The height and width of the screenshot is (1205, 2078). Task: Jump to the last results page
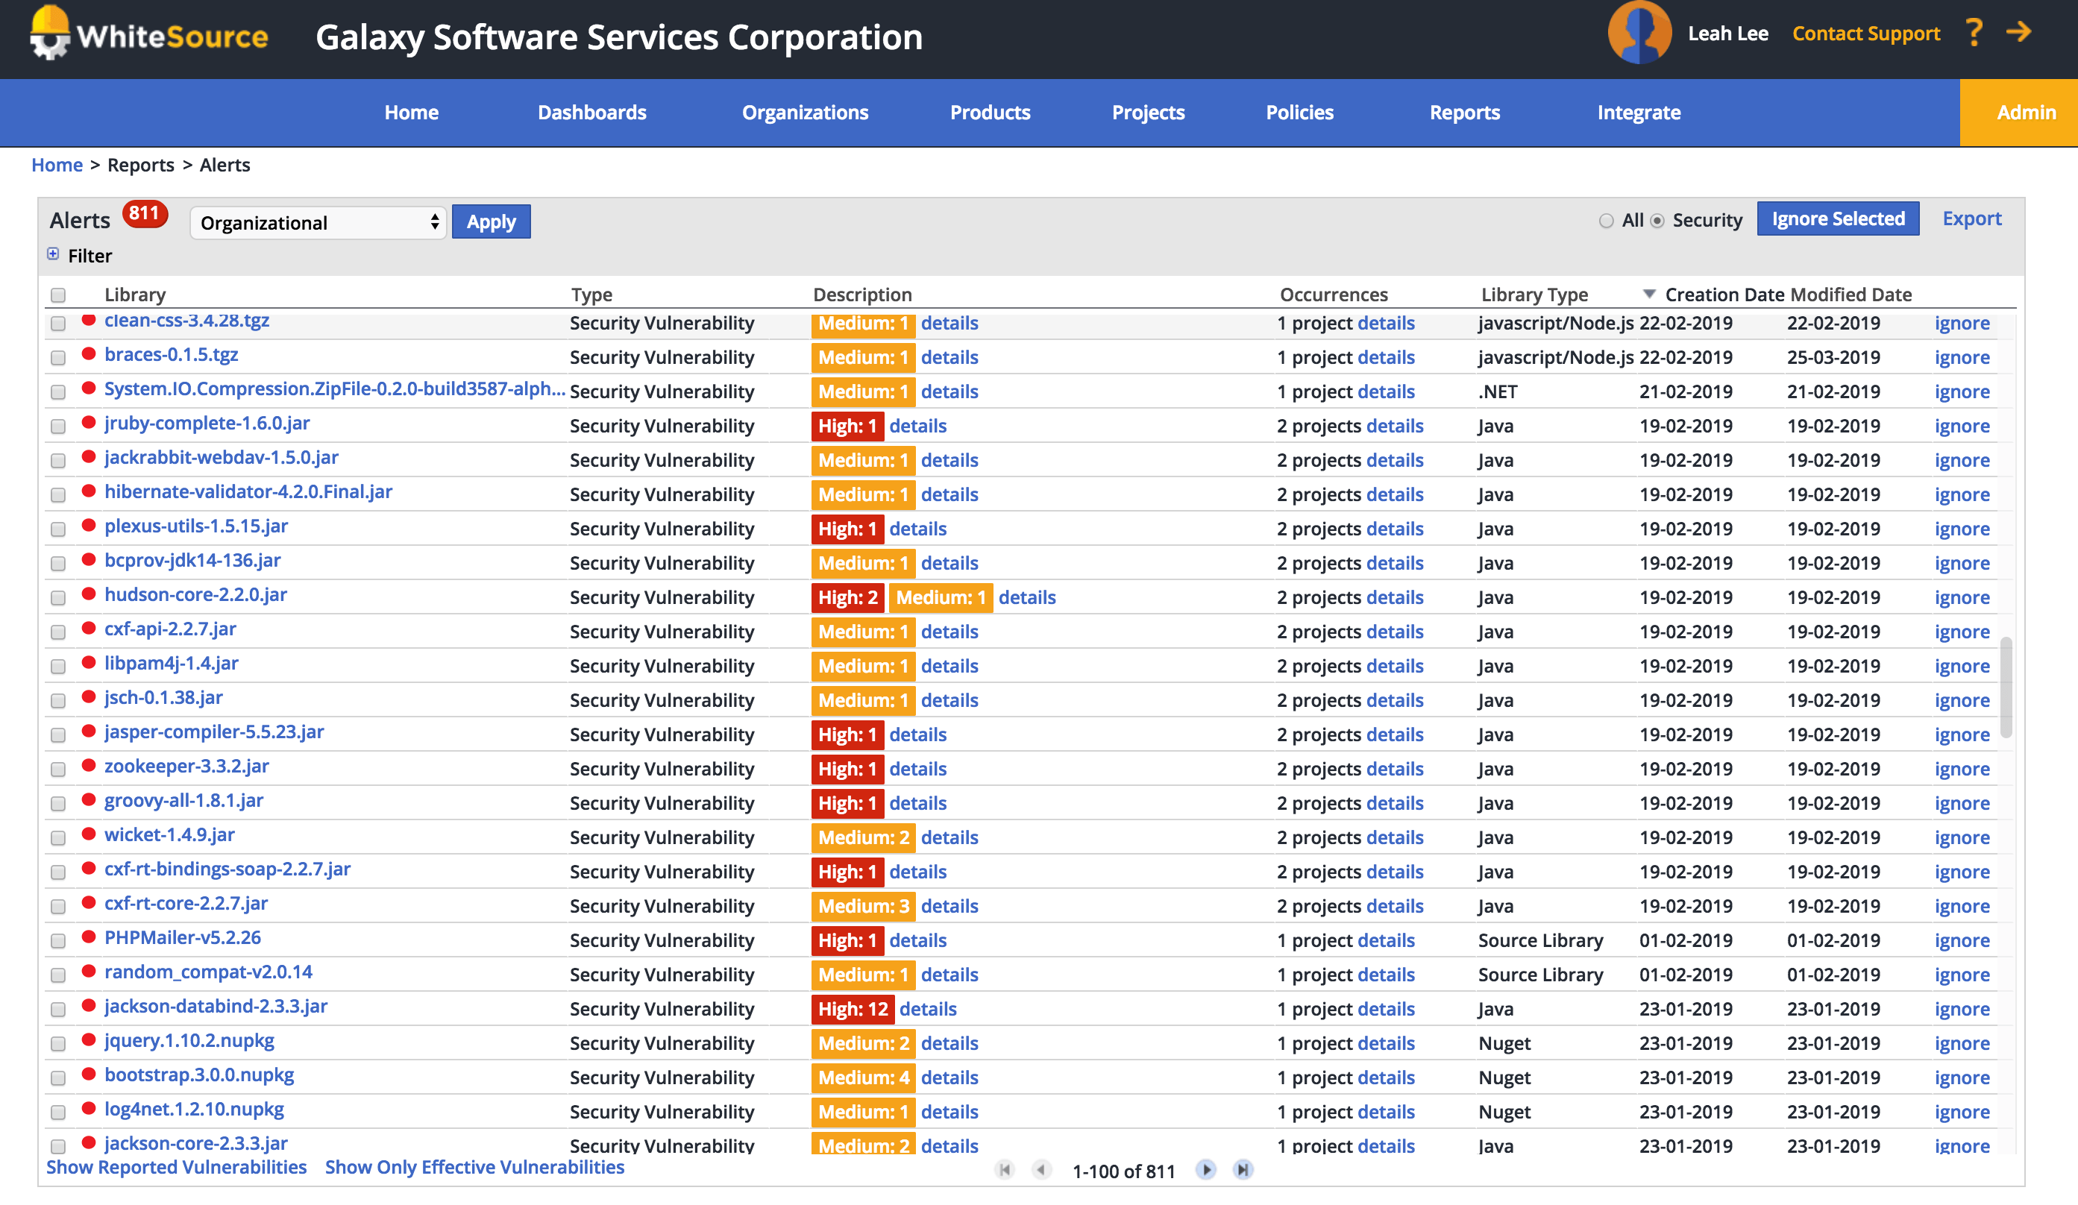(x=1243, y=1168)
